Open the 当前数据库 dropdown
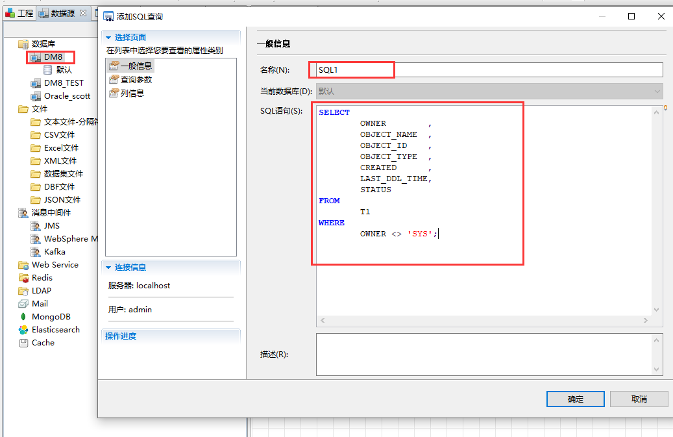The height and width of the screenshot is (437, 673). [657, 91]
